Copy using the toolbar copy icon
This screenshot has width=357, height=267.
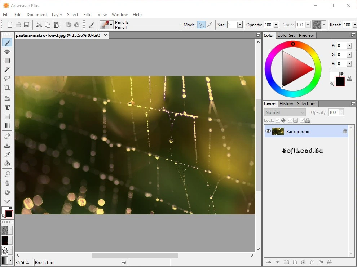point(48,25)
